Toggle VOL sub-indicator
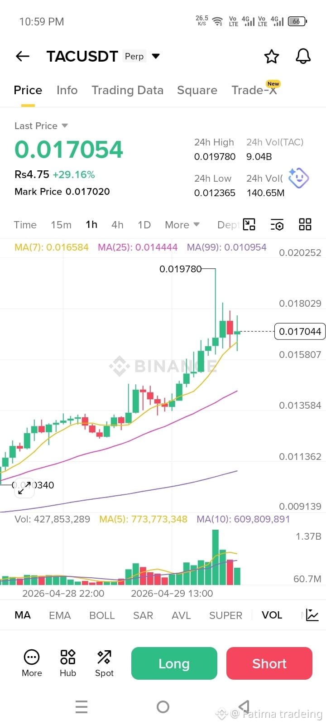Screen dimensions: 326x725 pyautogui.click(x=272, y=615)
